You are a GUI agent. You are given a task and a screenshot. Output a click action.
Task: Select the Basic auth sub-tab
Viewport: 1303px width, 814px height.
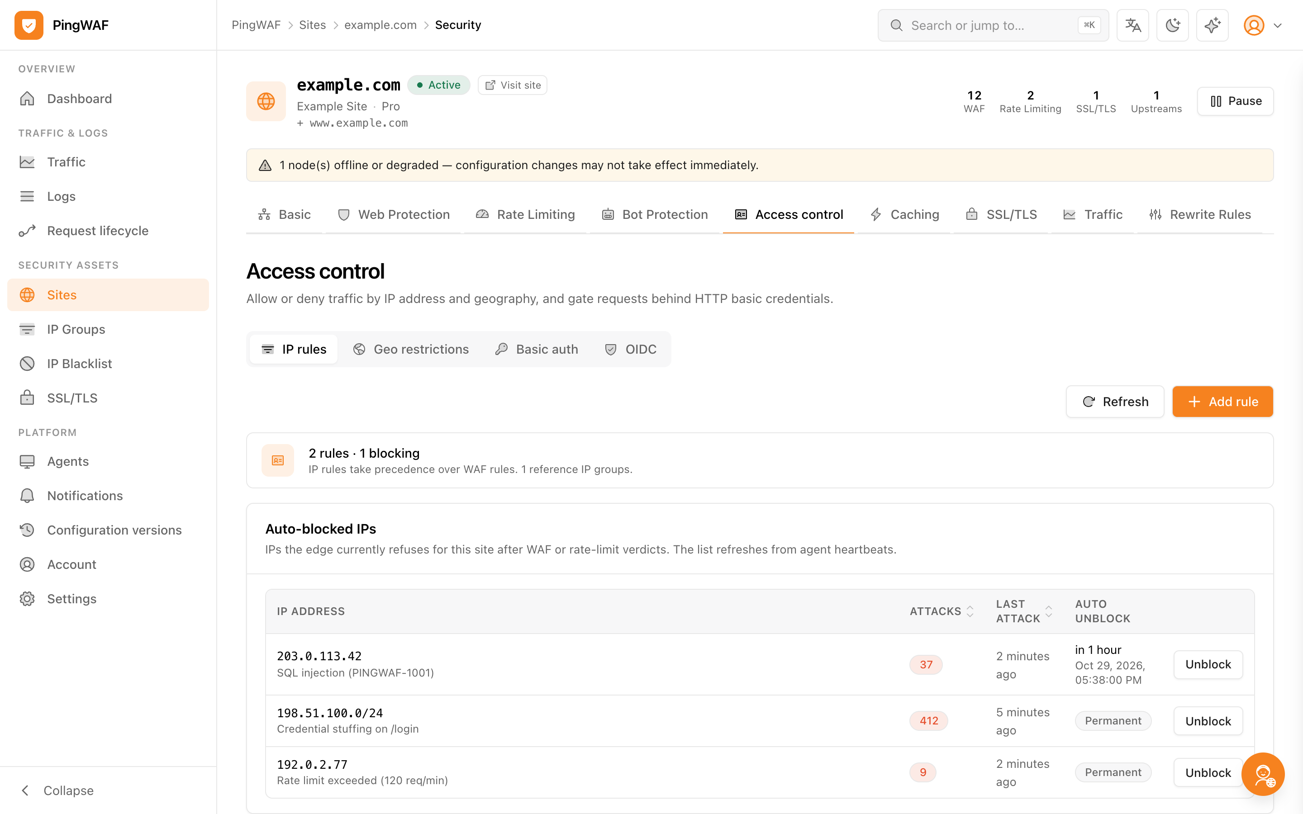point(536,350)
